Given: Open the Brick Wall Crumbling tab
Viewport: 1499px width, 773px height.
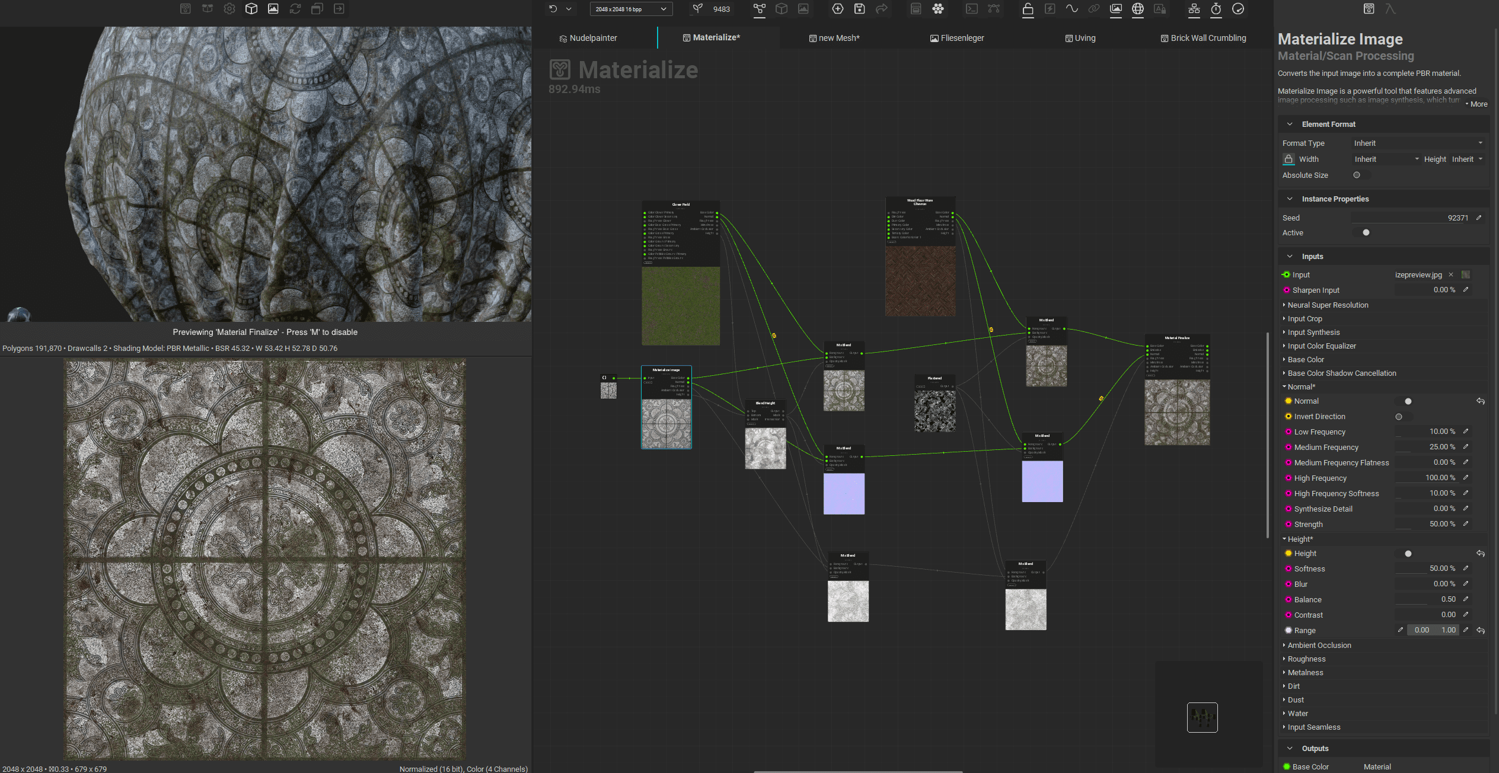Looking at the screenshot, I should tap(1207, 38).
